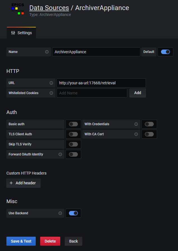Image resolution: width=178 pixels, height=251 pixels.
Task: Click Add header button
Action: pyautogui.click(x=23, y=183)
